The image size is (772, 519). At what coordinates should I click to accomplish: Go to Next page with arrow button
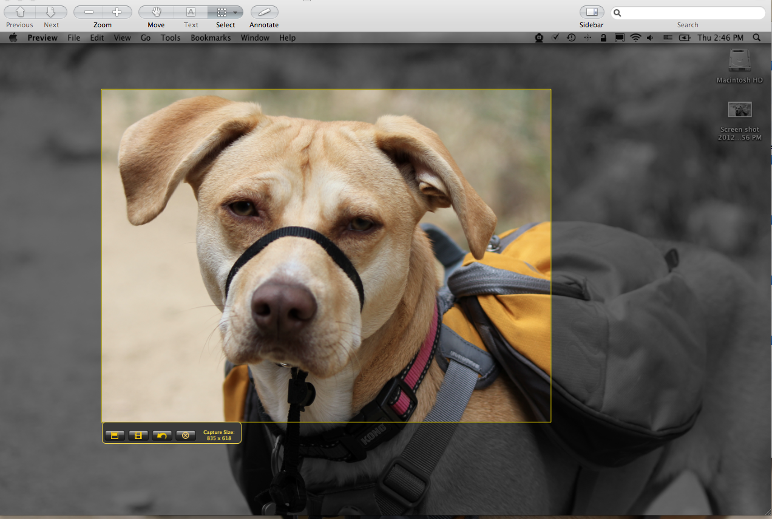click(x=52, y=12)
